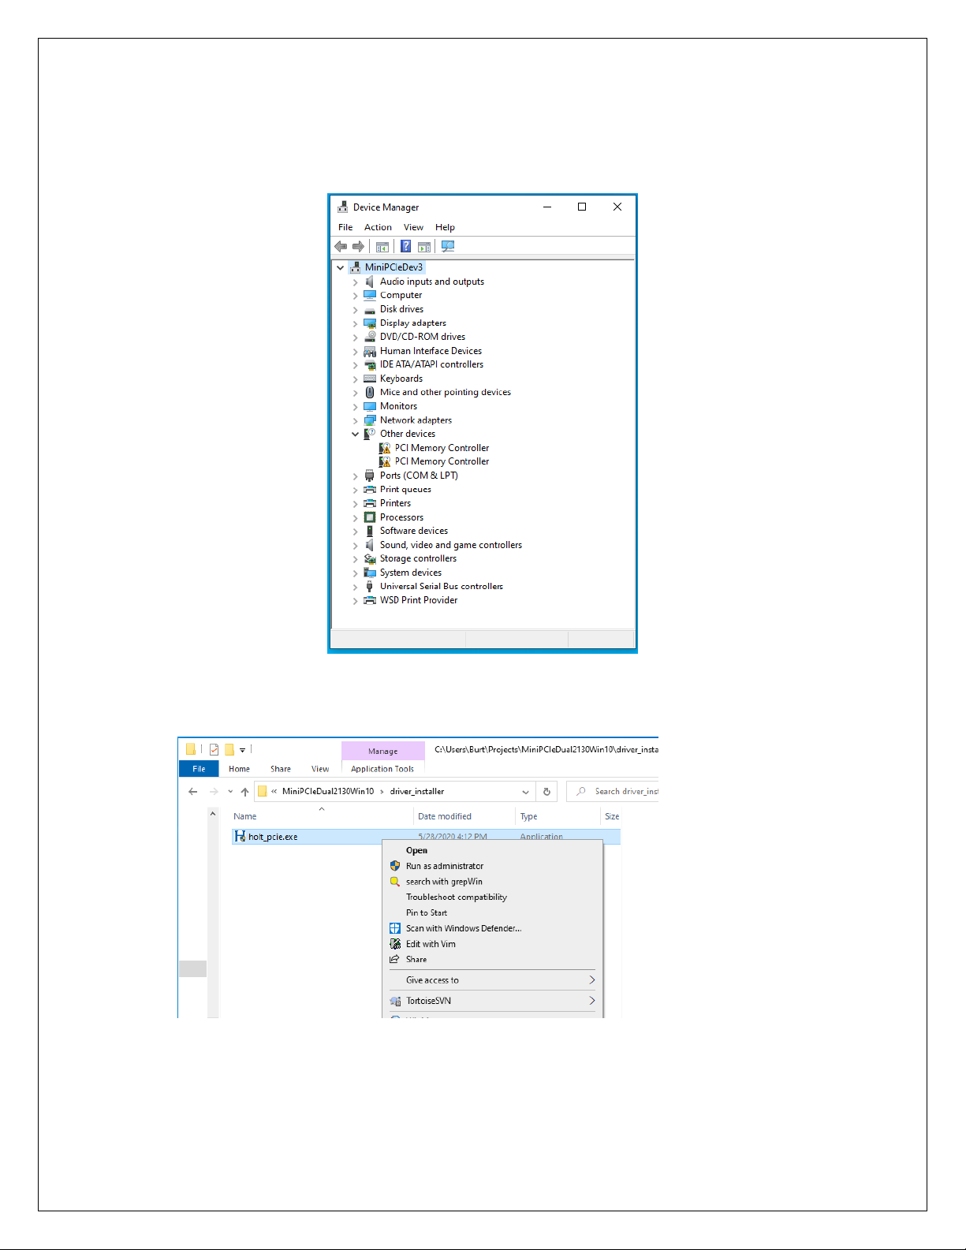Click the Windows Defender shield icon
966x1250 pixels.
(395, 928)
